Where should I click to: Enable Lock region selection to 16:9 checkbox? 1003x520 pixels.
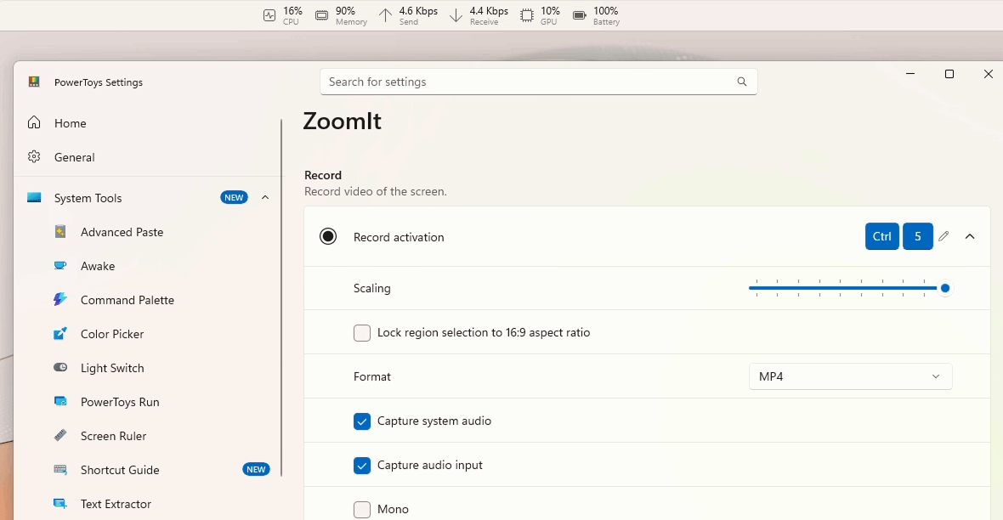[x=362, y=332]
